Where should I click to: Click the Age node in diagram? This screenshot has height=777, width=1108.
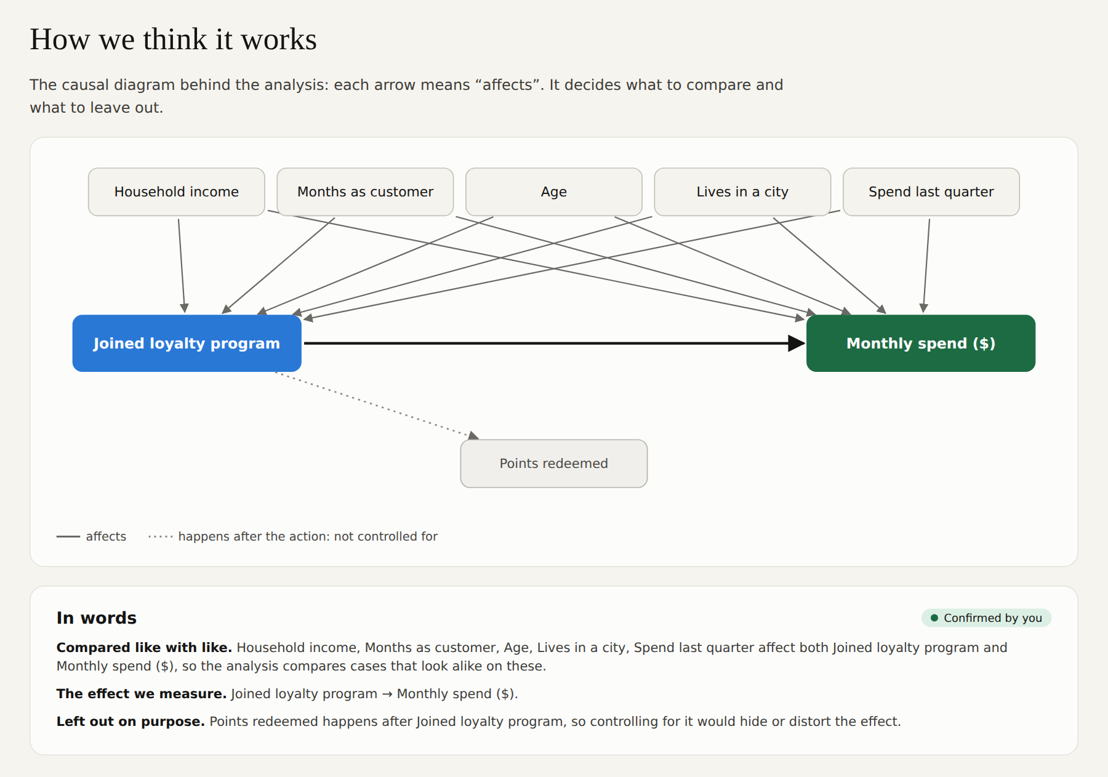(x=554, y=192)
